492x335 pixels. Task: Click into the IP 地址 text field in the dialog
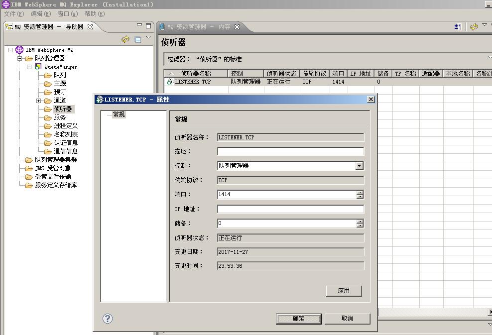pos(290,209)
